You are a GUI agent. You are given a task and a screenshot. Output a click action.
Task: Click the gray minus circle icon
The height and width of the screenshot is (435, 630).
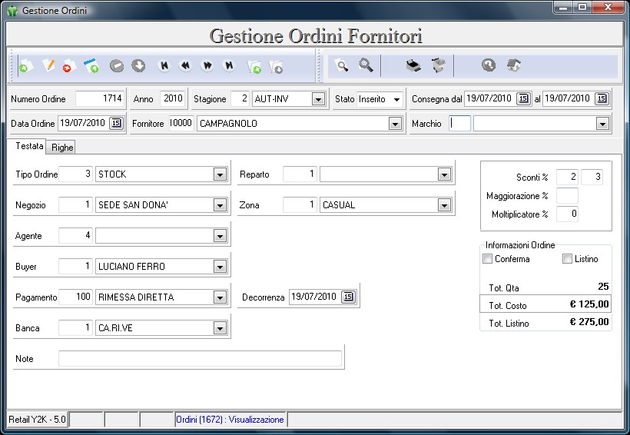pyautogui.click(x=117, y=65)
